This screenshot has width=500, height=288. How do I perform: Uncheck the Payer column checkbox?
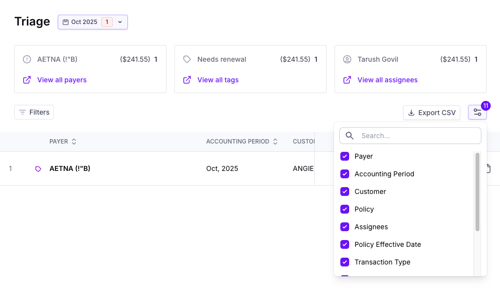point(345,156)
